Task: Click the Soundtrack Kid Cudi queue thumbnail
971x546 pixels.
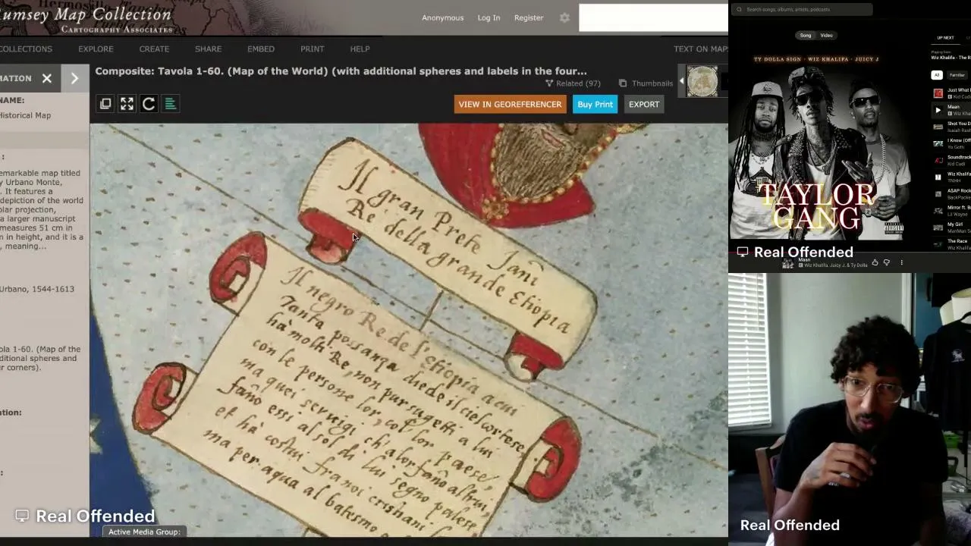Action: [938, 160]
